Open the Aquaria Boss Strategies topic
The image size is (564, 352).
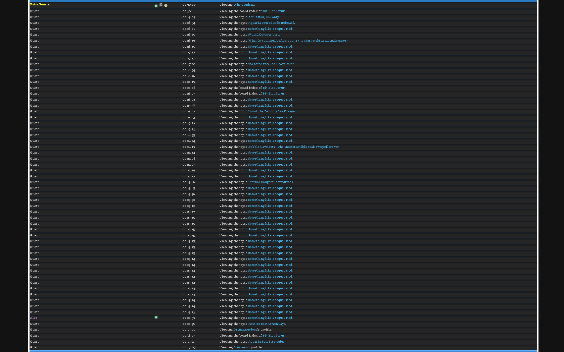pyautogui.click(x=266, y=342)
